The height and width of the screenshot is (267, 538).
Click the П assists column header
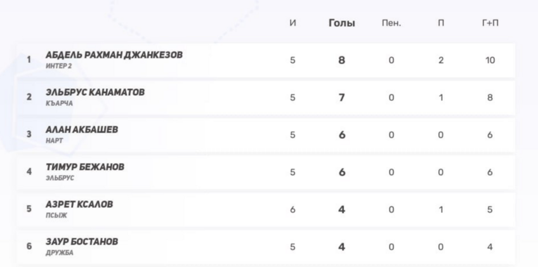tap(441, 23)
